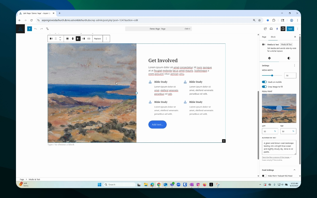Click the block drag handle icon
Image resolution: width=317 pixels, height=198 pixels.
coord(56,38)
